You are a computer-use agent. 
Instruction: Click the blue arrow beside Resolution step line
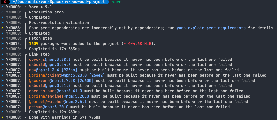pyautogui.click(x=2, y=12)
